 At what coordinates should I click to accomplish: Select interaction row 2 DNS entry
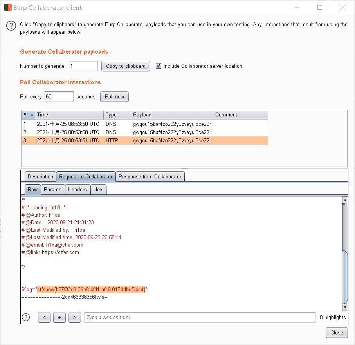tap(145, 132)
